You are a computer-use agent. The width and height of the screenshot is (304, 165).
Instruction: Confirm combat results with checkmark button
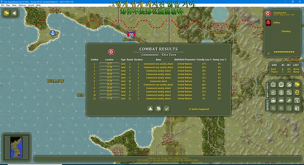tap(167, 109)
